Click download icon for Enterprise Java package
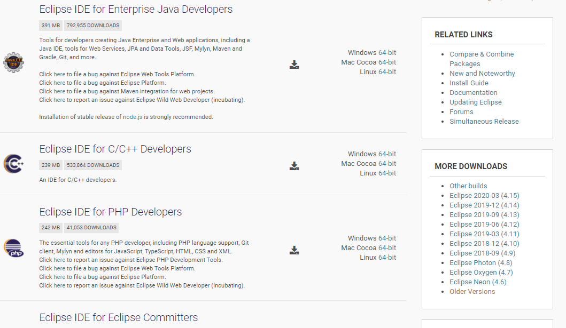Viewport: 566px width, 328px height. tap(294, 65)
